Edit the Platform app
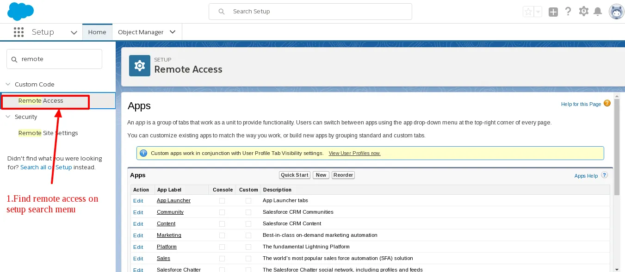Image resolution: width=625 pixels, height=272 pixels. 138,247
